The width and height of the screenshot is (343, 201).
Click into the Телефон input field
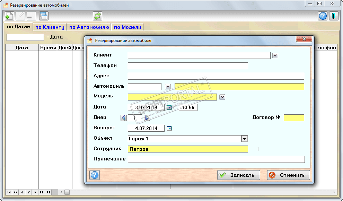tap(188, 66)
